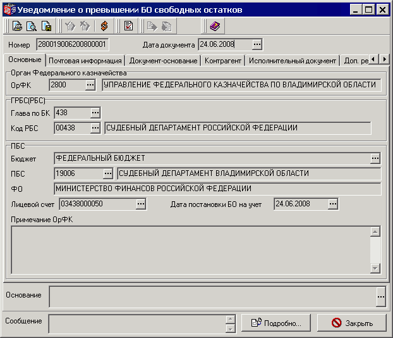
Task: Click scroll up arrow of Сообщение box
Action: (x=231, y=320)
